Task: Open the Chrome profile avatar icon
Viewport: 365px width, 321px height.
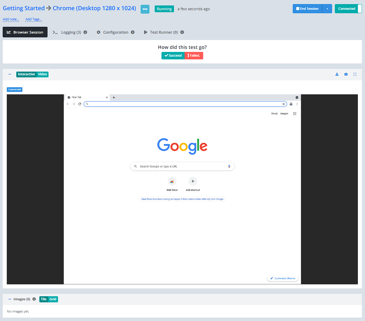Action: [x=291, y=104]
